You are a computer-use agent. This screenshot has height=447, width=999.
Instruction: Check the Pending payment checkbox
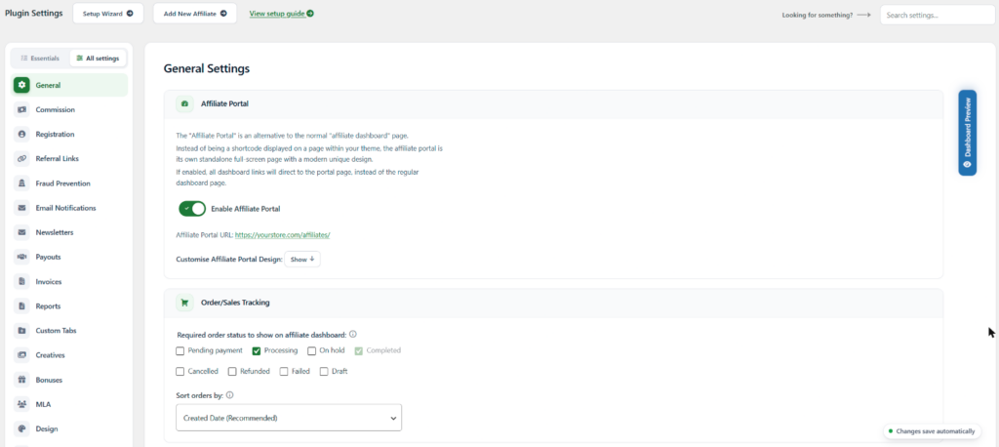click(180, 350)
